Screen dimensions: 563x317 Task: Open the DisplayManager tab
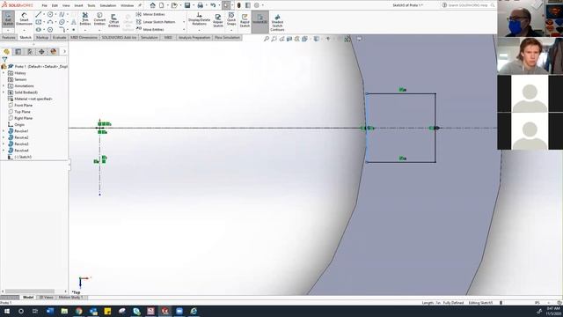(54, 52)
